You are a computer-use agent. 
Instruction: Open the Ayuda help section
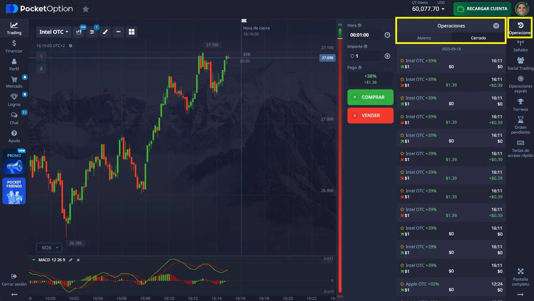coord(14,136)
